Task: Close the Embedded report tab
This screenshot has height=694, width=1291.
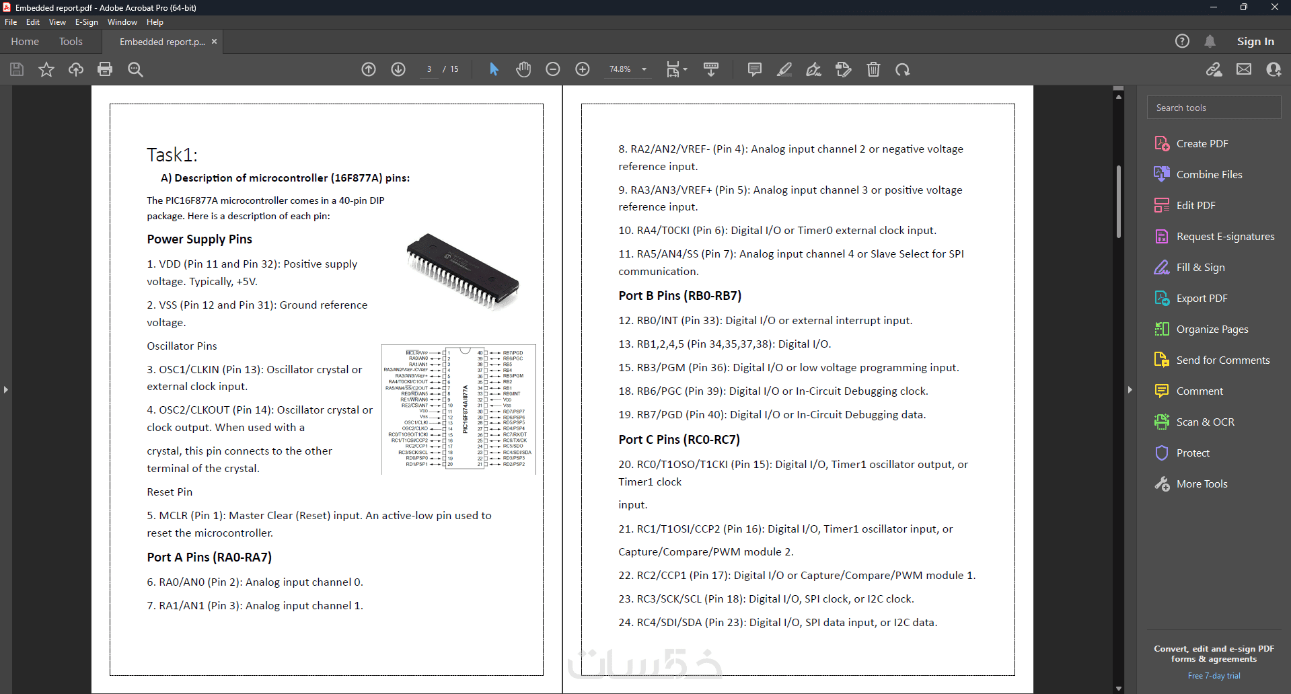Action: coord(214,41)
